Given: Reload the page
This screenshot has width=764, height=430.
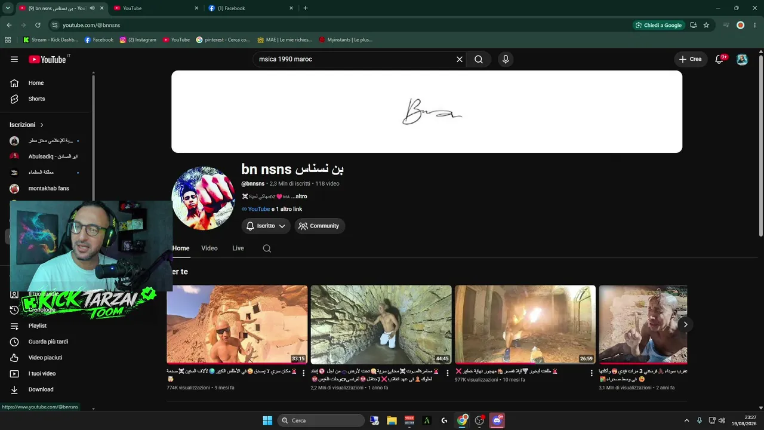Looking at the screenshot, I should coord(38,25).
